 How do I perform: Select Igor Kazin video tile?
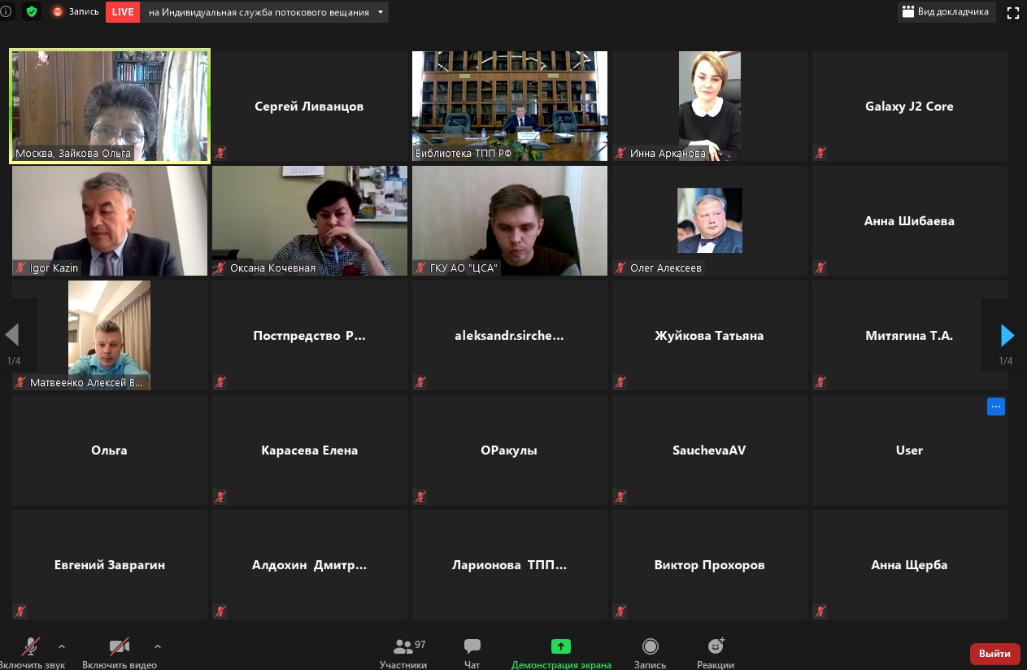coord(110,220)
